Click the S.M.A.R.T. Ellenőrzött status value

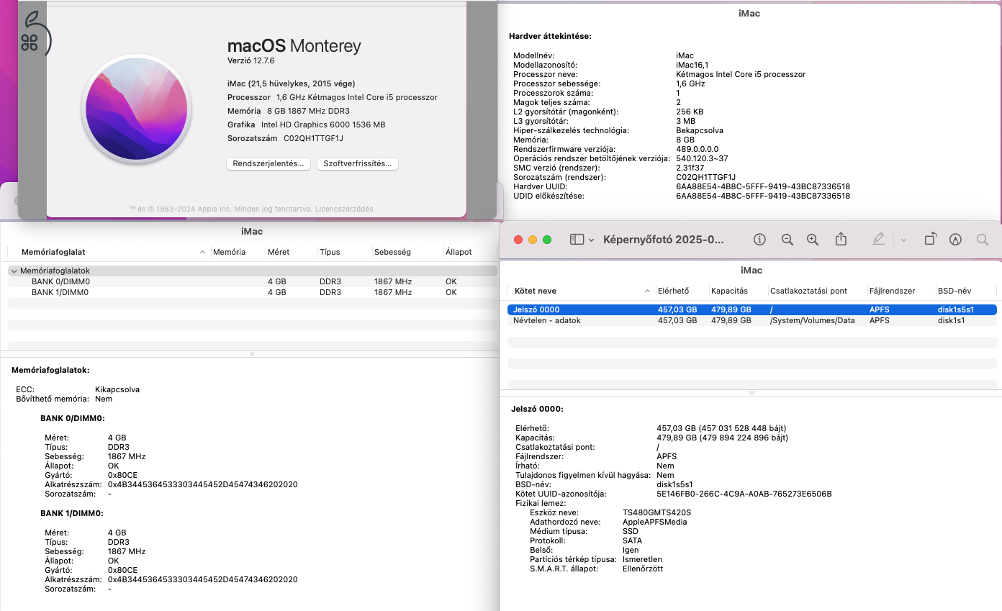(643, 569)
